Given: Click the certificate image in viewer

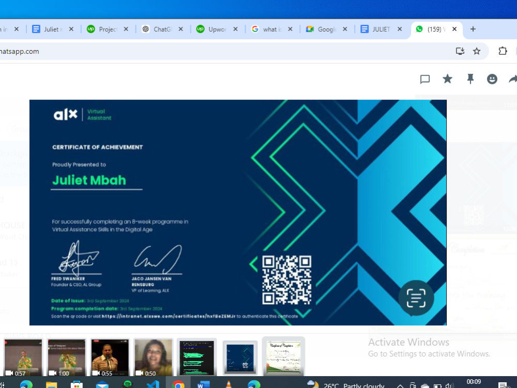Looking at the screenshot, I should 238,213.
